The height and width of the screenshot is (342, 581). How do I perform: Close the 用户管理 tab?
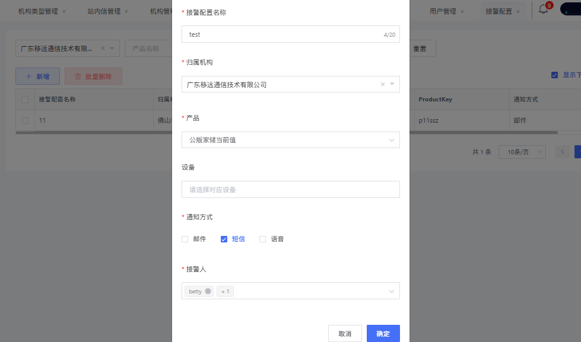pos(462,11)
